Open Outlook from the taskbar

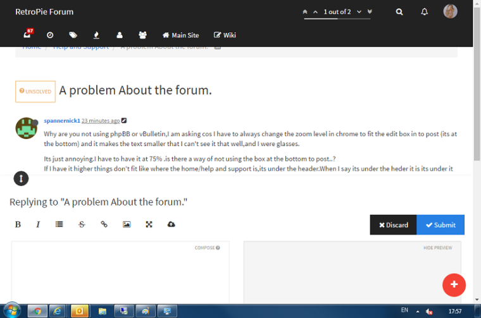pos(80,311)
